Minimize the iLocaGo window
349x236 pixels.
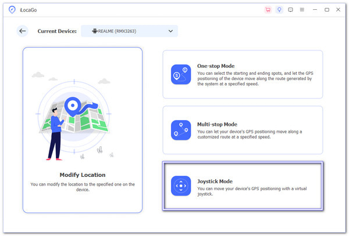pos(315,10)
